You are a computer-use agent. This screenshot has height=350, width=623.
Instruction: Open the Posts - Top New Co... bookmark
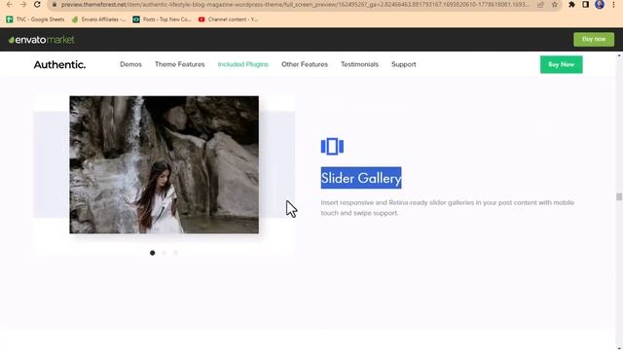pos(162,19)
